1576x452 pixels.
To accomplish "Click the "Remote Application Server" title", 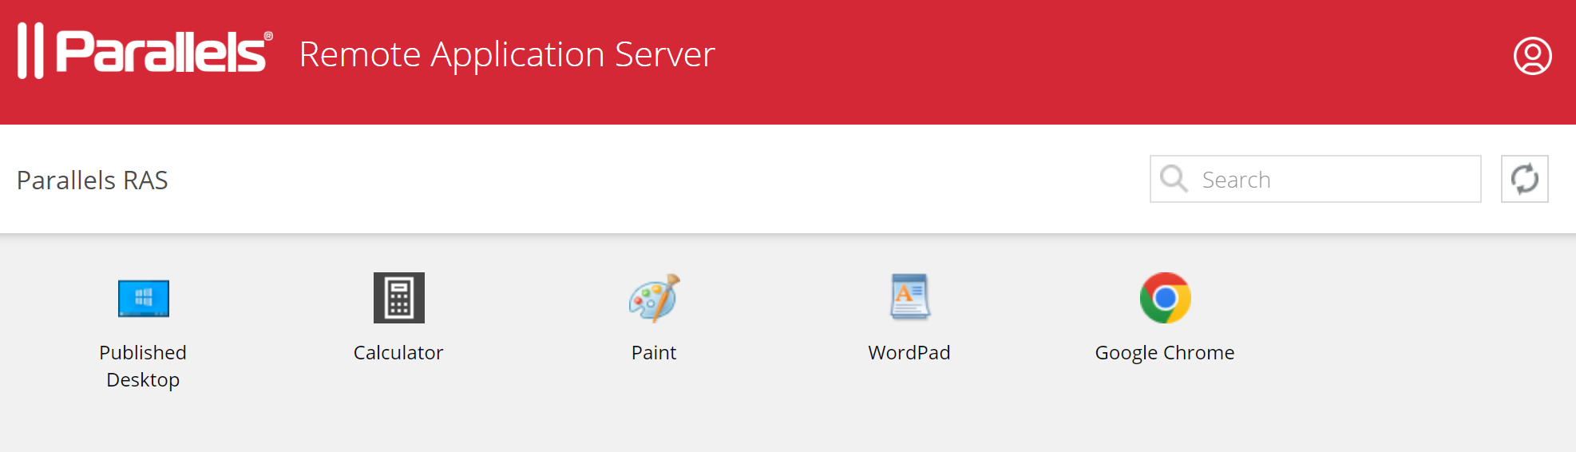I will (x=507, y=54).
